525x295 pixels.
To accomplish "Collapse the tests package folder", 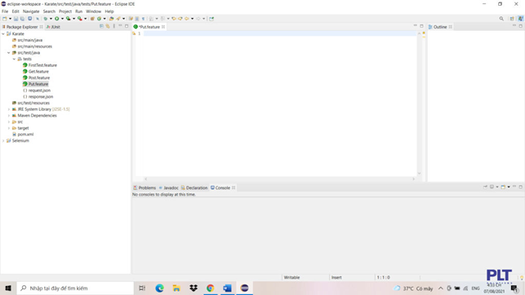I will [14, 59].
